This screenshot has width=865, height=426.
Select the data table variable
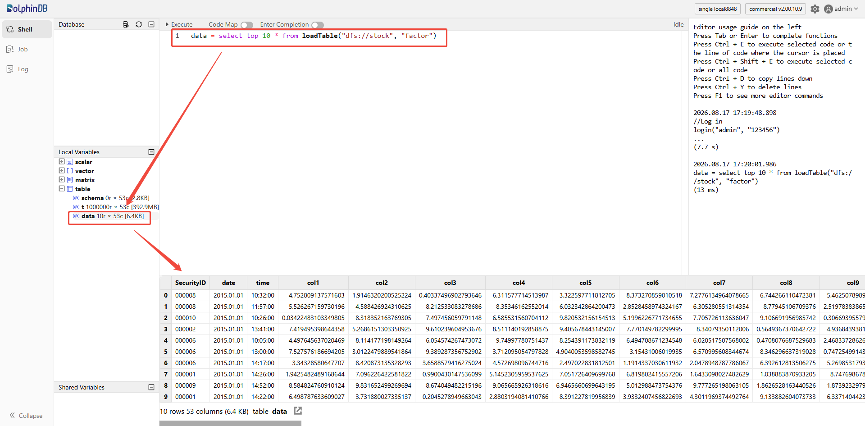(108, 216)
